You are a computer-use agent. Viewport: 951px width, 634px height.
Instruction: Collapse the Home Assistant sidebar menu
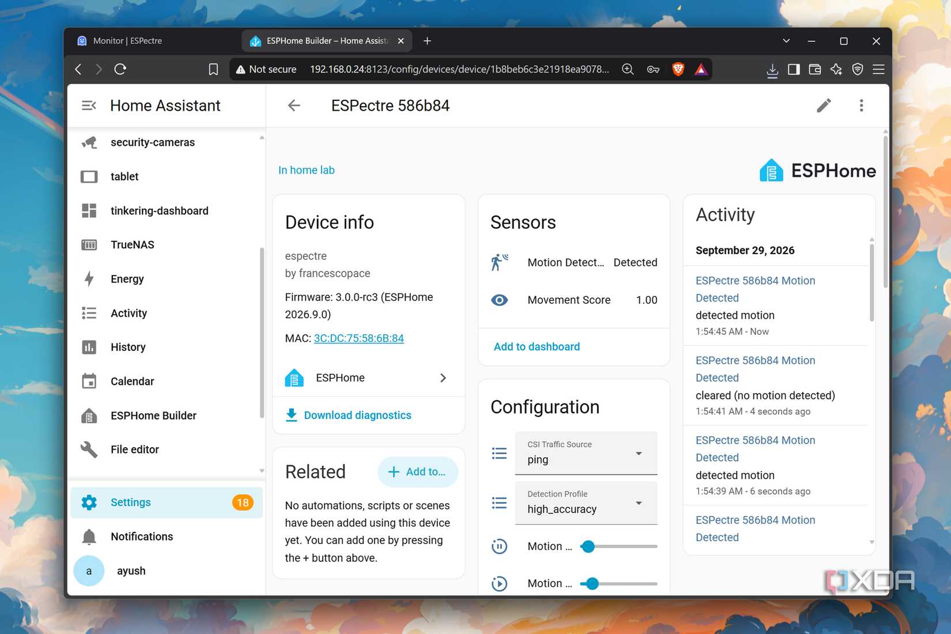[89, 105]
